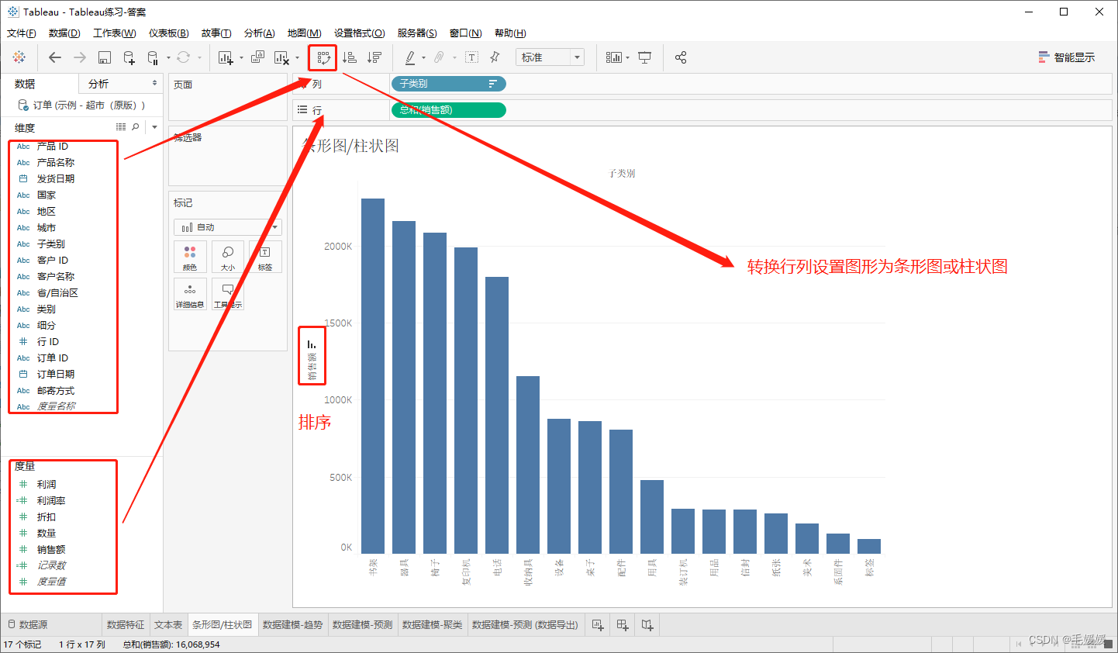This screenshot has height=653, width=1118.
Task: Open the 数据 menu
Action: click(64, 33)
